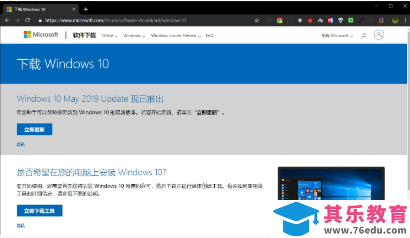Open the Chrome three-dot menu
410x238 pixels.
[405, 20]
